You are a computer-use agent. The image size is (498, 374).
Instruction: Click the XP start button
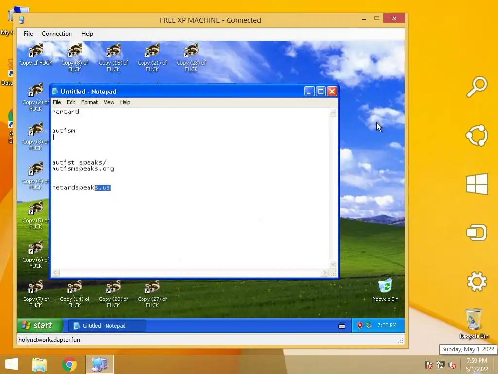(x=40, y=325)
